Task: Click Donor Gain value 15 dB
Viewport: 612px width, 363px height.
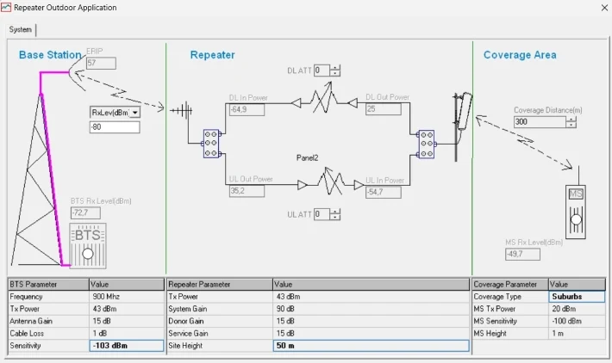Action: click(371, 322)
